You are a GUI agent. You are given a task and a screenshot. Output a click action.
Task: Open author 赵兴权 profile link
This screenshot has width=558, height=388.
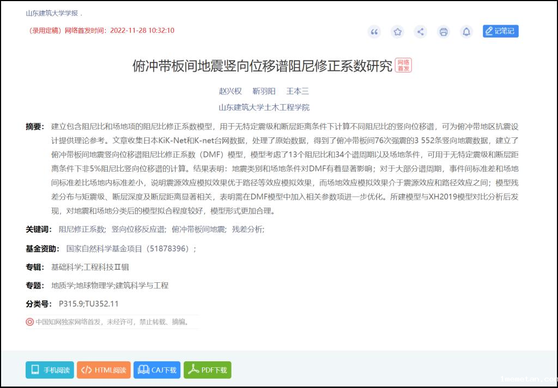(230, 91)
